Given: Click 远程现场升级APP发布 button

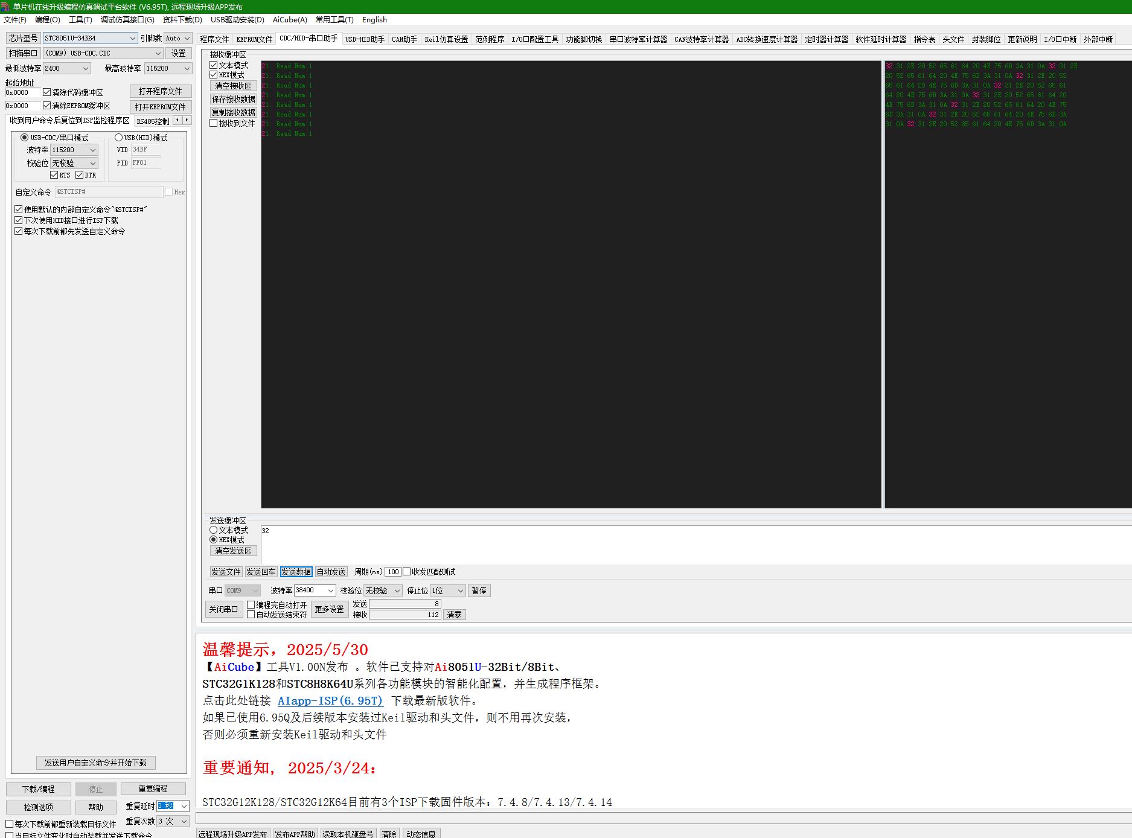Looking at the screenshot, I should pyautogui.click(x=233, y=834).
